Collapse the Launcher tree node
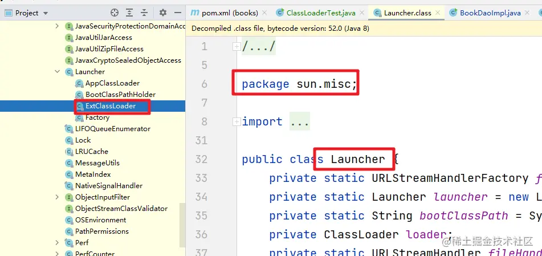542x256 pixels. coord(57,72)
